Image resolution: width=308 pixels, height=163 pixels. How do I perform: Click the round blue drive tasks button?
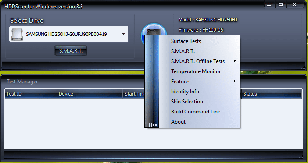pyautogui.click(x=154, y=29)
